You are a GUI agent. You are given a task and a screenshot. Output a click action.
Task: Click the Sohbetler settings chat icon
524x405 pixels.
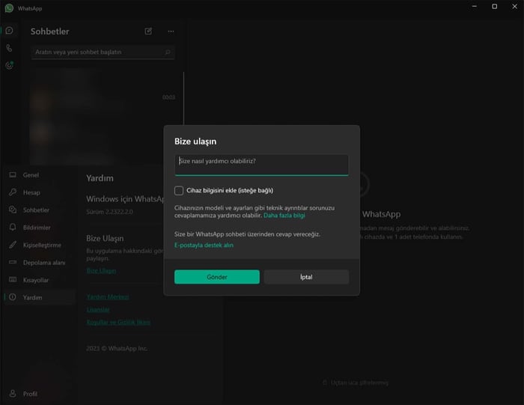13,210
